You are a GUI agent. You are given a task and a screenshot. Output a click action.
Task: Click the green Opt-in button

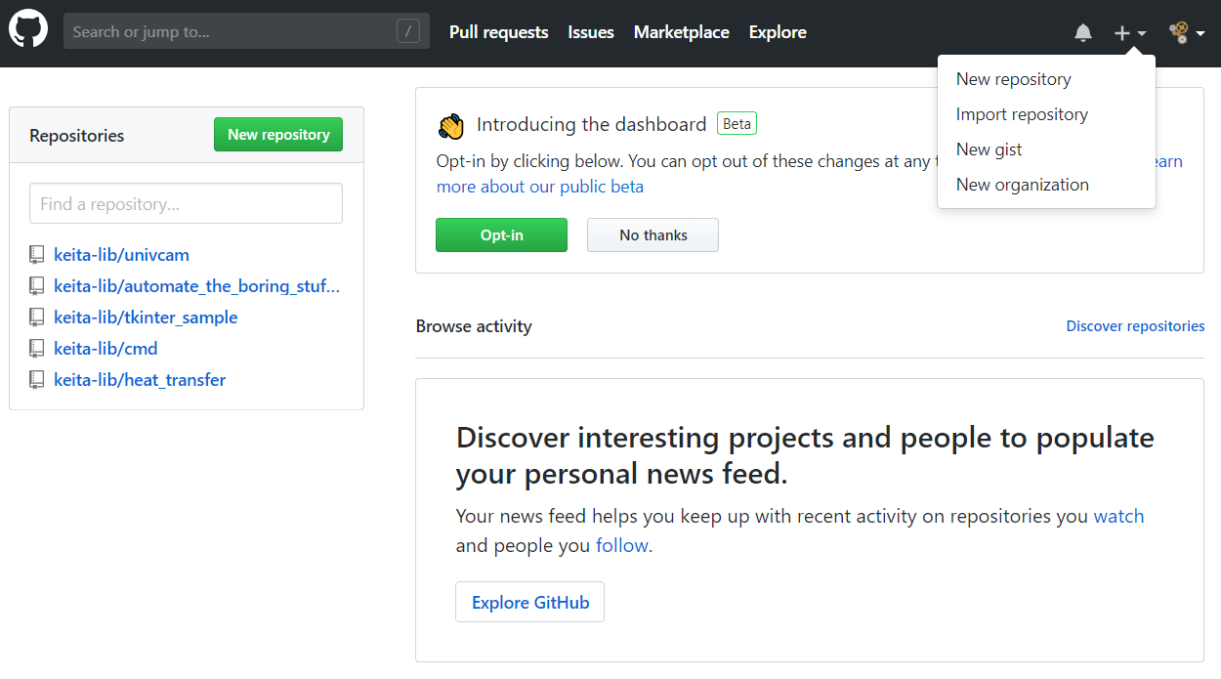tap(501, 235)
